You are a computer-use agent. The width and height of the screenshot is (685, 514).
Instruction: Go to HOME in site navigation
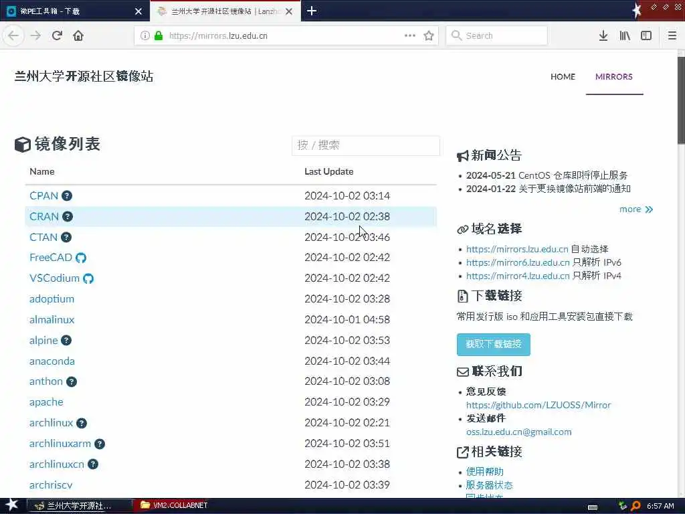point(563,77)
